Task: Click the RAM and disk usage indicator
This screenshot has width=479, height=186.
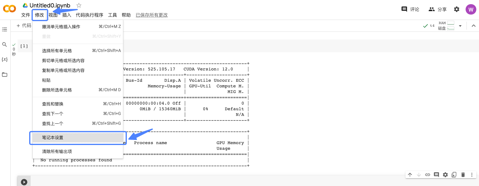Action: 446,26
